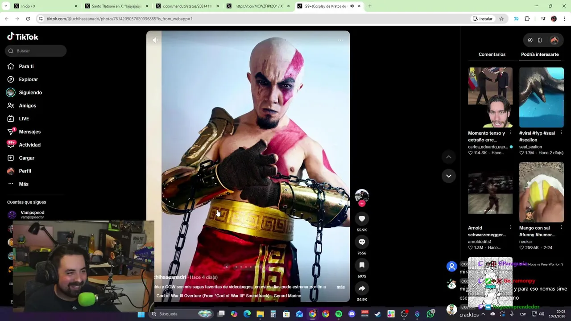Expand caption with 'más' link

pyautogui.click(x=340, y=287)
